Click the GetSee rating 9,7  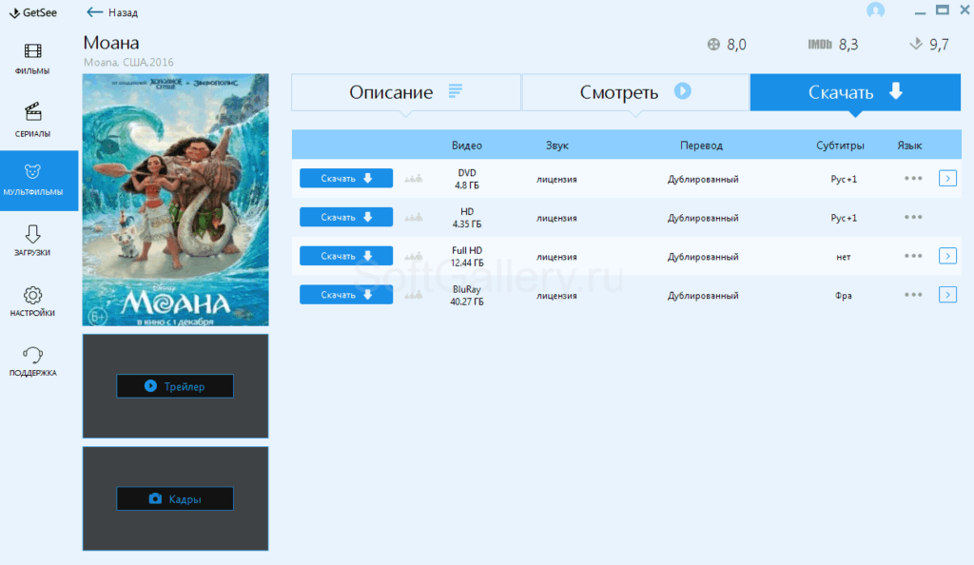click(x=929, y=45)
